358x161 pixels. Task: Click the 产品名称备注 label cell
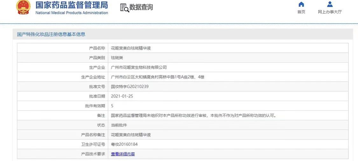click(x=63, y=135)
